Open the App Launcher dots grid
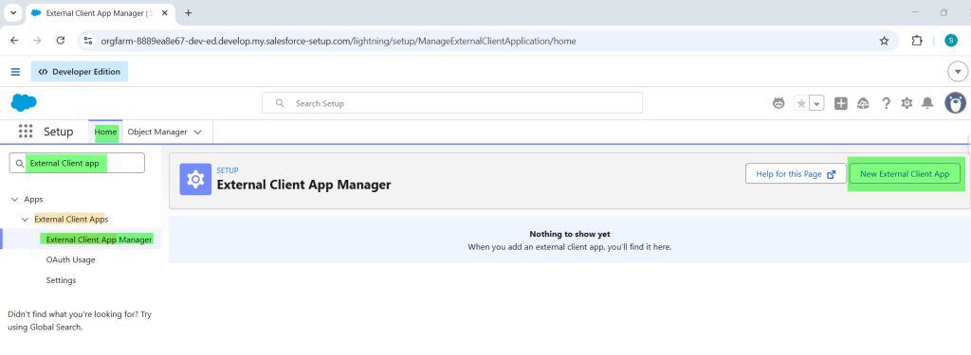This screenshot has width=971, height=355. tap(26, 132)
